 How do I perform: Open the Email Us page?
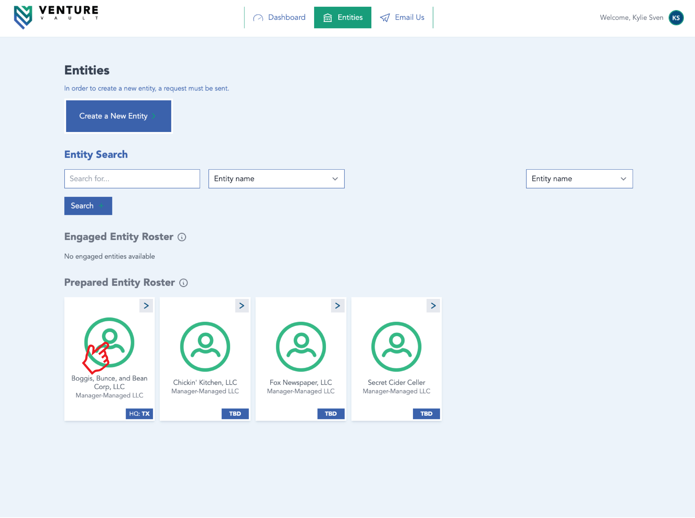click(402, 18)
